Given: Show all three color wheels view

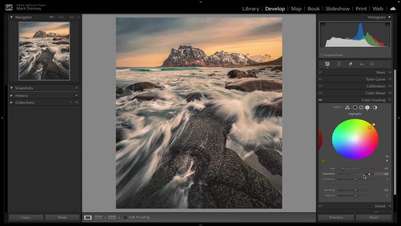Looking at the screenshot, I should [348, 107].
